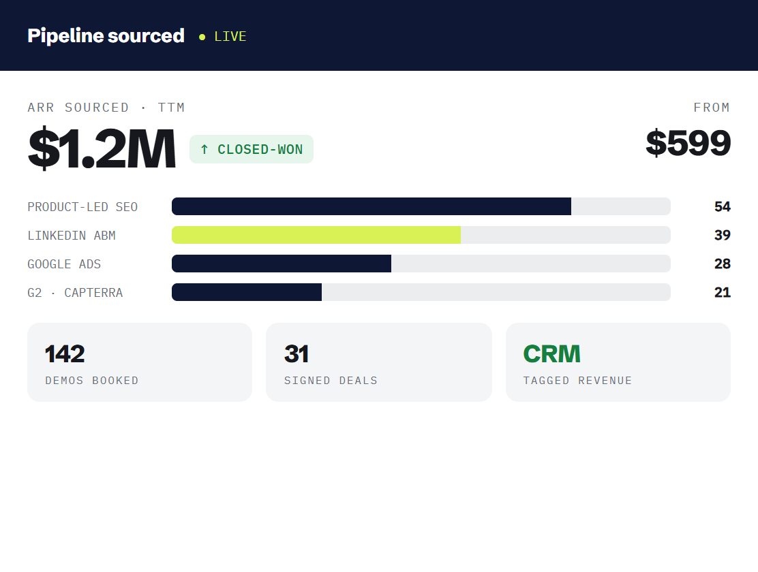Click the green live status dot
The height and width of the screenshot is (572, 758).
[x=202, y=37]
